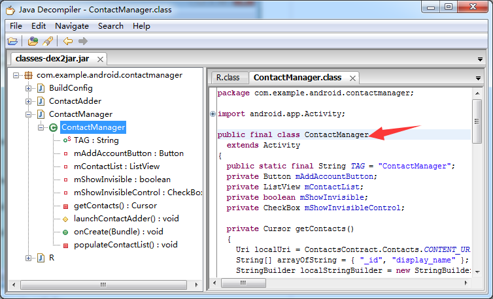The width and height of the screenshot is (493, 299).
Task: Collapse the ContactManager file node
Action: click(28, 114)
